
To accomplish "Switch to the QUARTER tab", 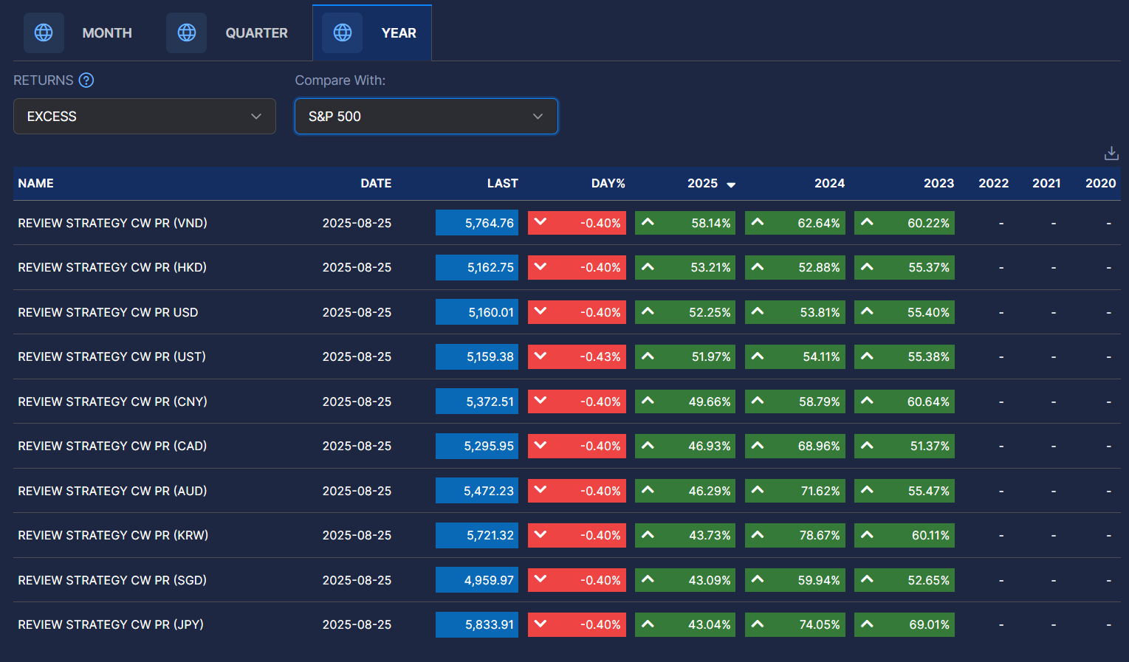I will click(227, 32).
